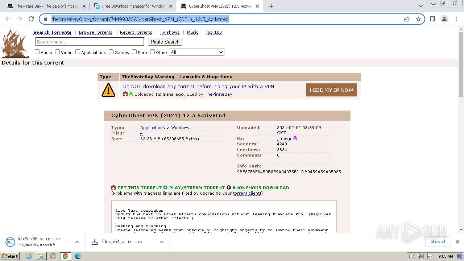Bookmark this tab with star icon

pyautogui.click(x=418, y=19)
